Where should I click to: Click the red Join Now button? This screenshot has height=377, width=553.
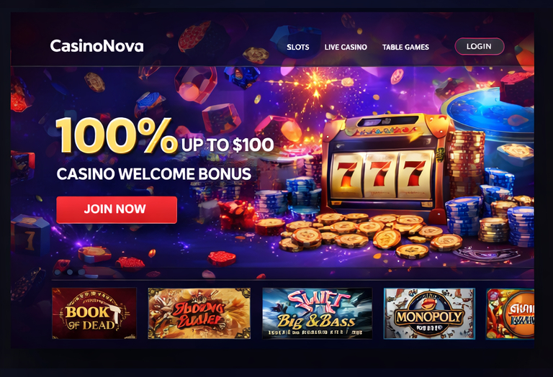(x=117, y=209)
